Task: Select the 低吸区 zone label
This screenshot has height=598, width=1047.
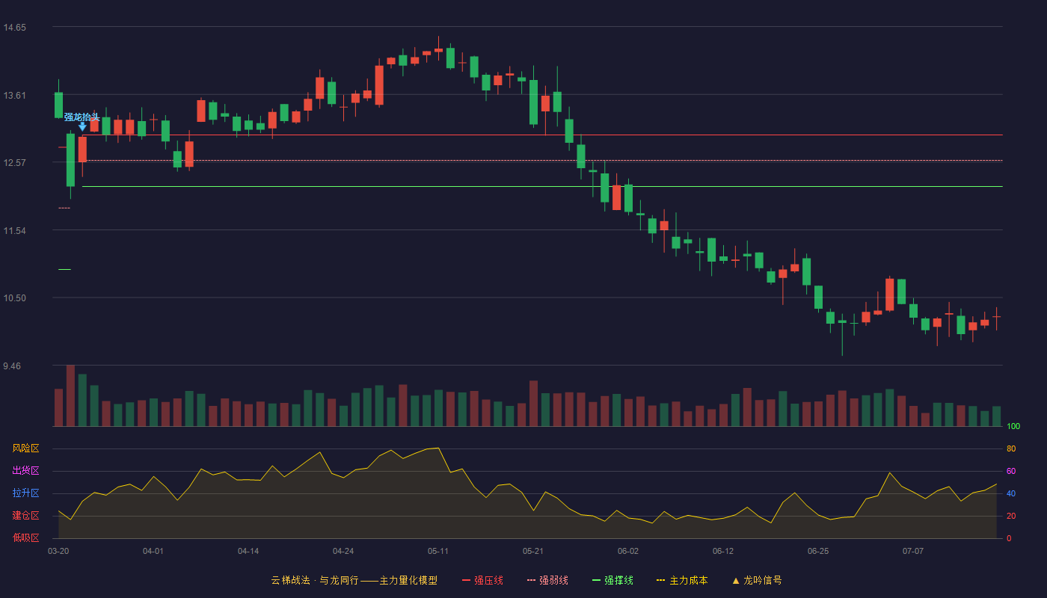Action: 25,537
